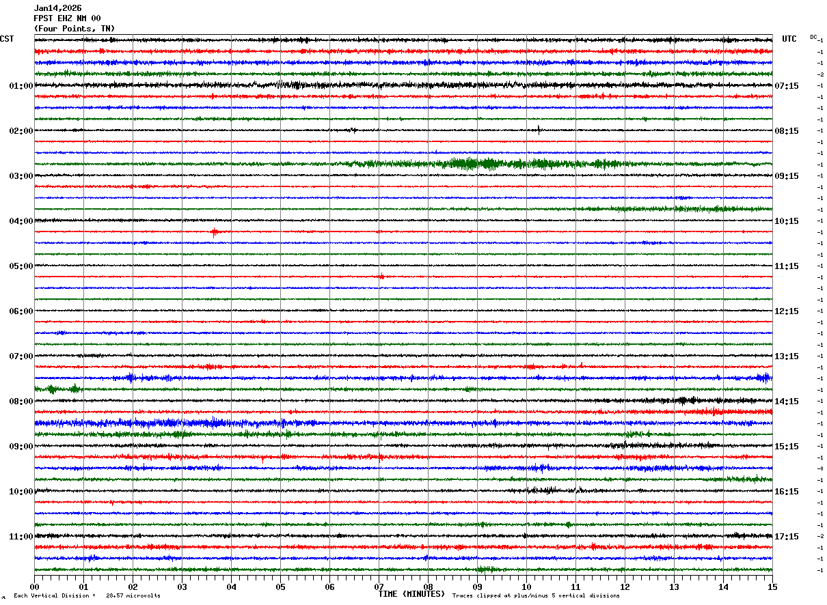Click the 13:15 UTC time label
The image size is (827, 605).
(787, 356)
